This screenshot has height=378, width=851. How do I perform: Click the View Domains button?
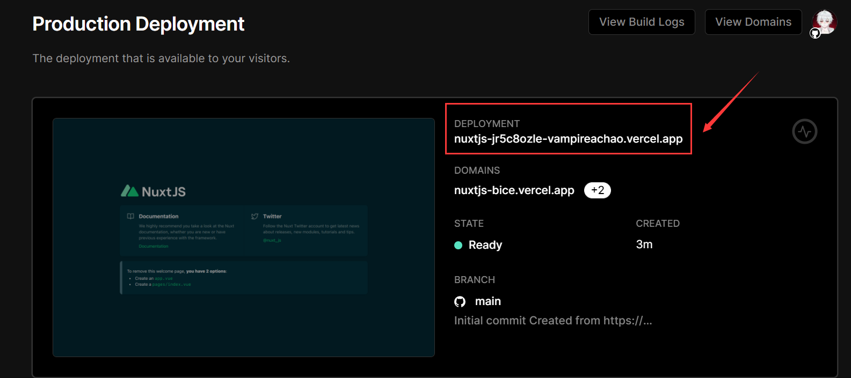753,22
